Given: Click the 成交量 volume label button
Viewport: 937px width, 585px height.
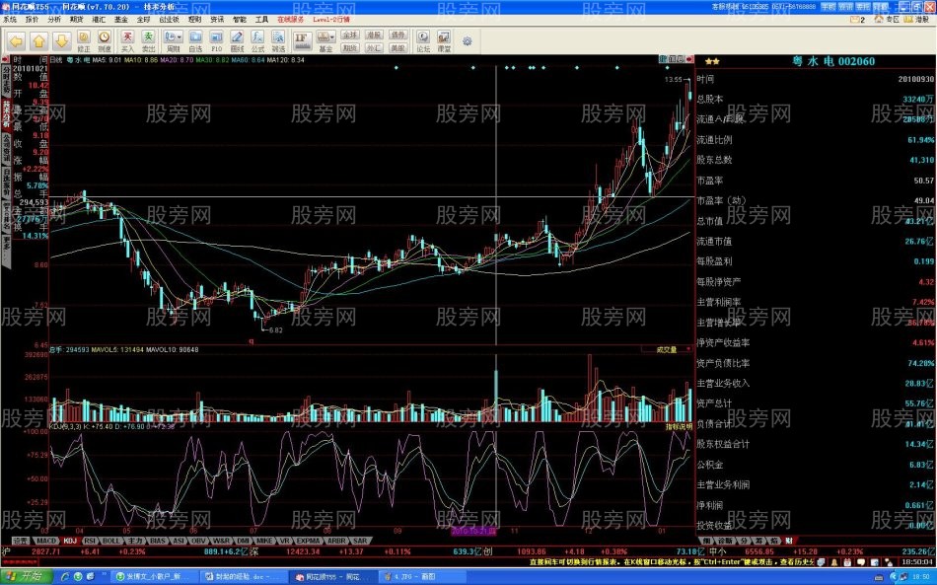Looking at the screenshot, I should point(667,349).
